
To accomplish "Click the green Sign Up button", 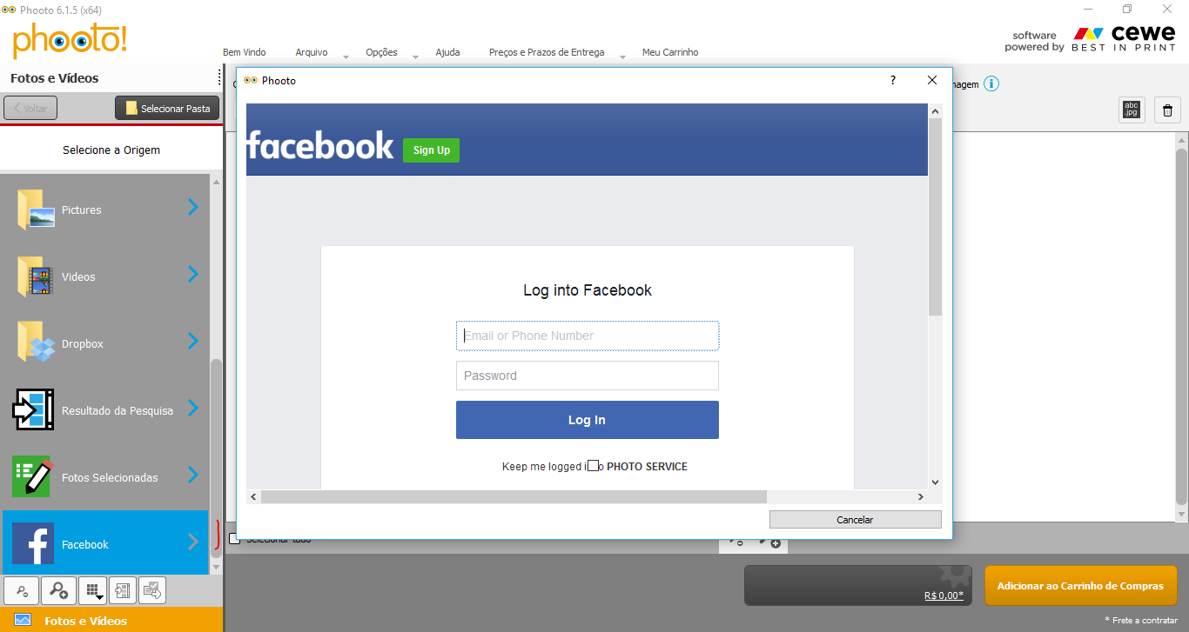I will tap(431, 150).
